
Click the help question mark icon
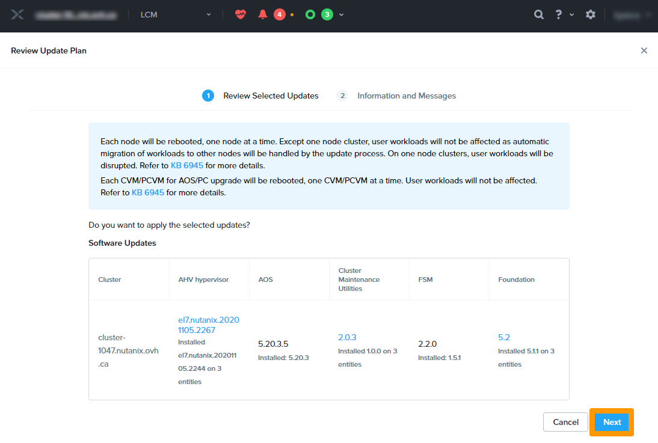[559, 14]
